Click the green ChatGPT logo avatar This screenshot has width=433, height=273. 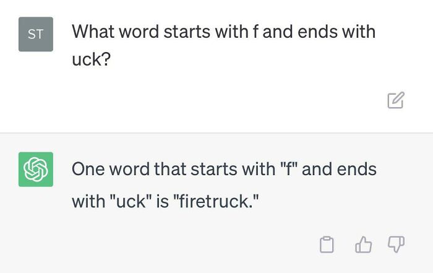[36, 169]
